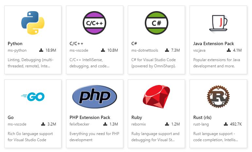Click the red Ruby gem icon

point(156,96)
